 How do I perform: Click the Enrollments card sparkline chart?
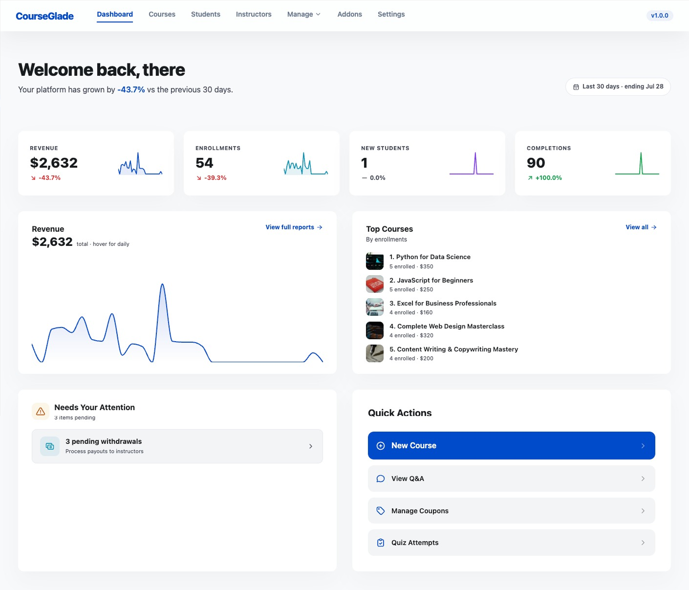tap(306, 163)
